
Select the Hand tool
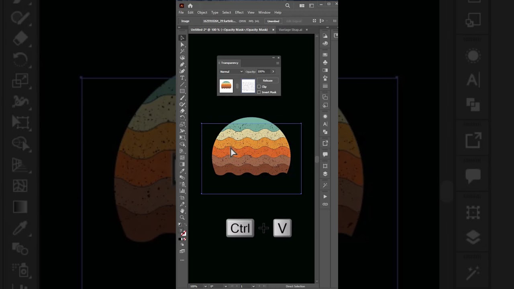click(182, 211)
